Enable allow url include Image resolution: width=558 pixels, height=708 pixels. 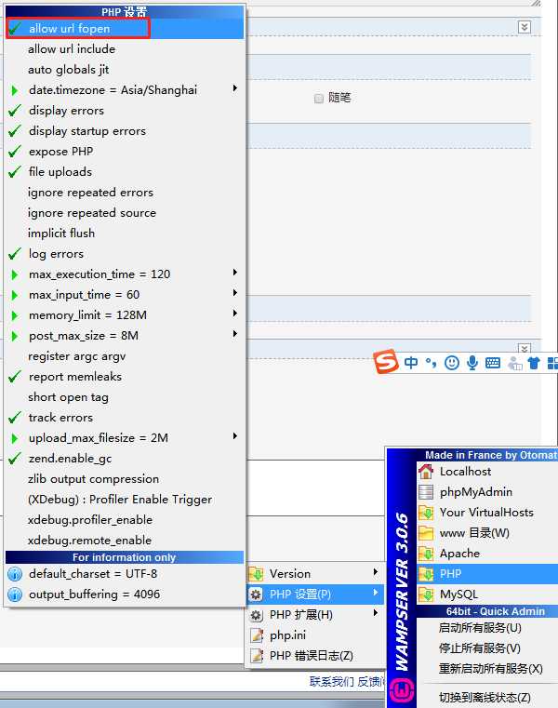coord(125,48)
